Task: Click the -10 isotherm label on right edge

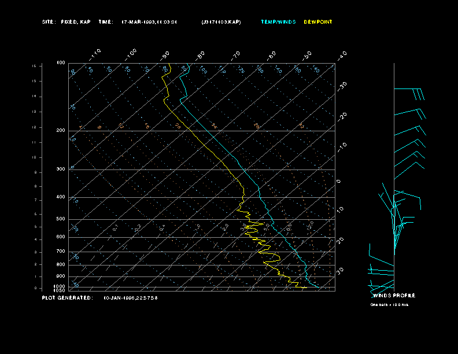Action: tap(342, 147)
